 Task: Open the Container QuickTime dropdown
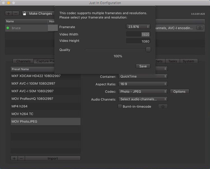(x=143, y=76)
